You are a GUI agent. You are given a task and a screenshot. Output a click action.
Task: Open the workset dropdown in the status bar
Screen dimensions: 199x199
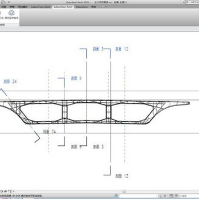pyautogui.click(x=139, y=196)
